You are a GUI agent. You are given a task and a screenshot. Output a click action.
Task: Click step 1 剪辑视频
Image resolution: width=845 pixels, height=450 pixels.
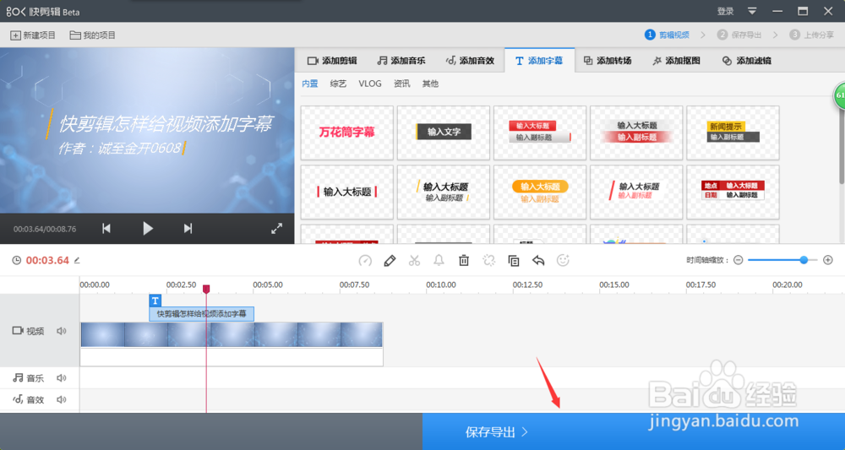668,35
